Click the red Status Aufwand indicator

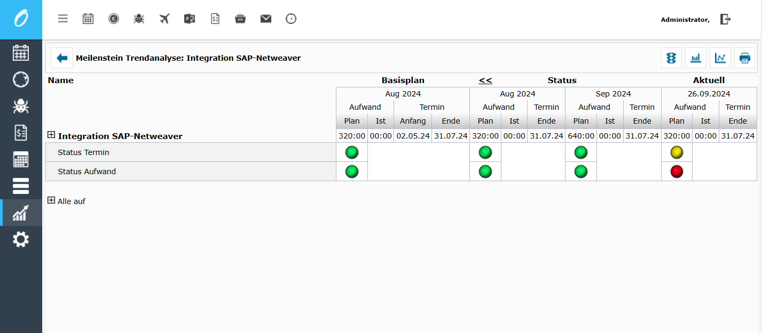click(677, 172)
